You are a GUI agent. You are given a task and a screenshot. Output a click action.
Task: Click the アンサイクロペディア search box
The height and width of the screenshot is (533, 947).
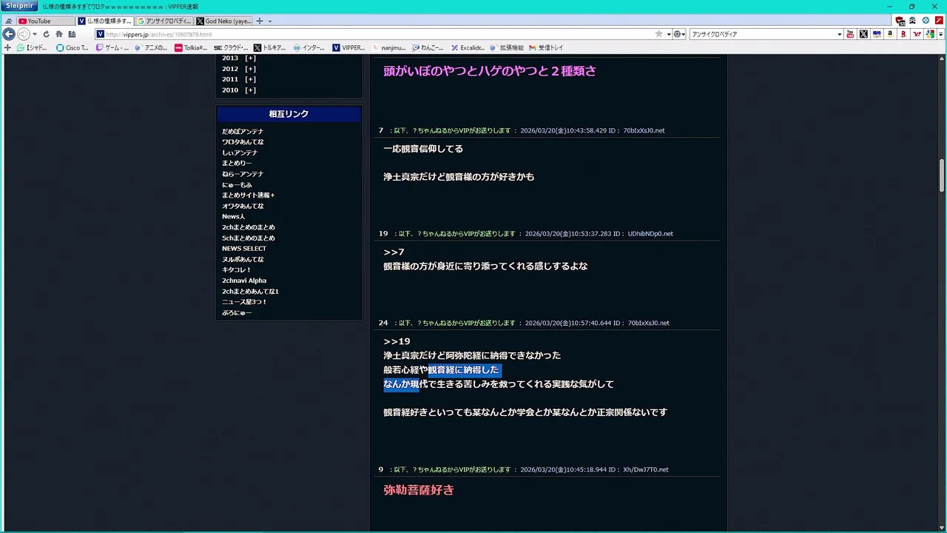pos(762,34)
